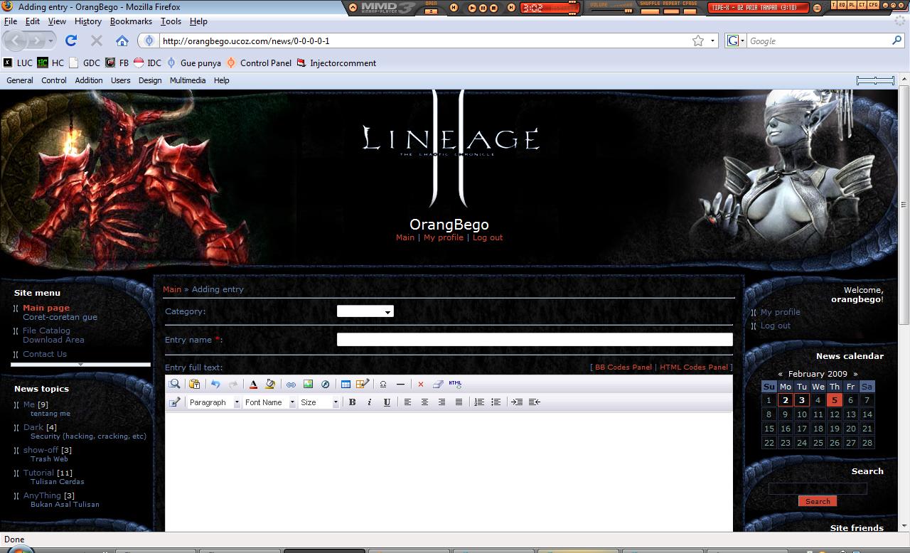Viewport: 910px width, 553px height.
Task: Click the edit table properties icon
Action: coord(363,384)
